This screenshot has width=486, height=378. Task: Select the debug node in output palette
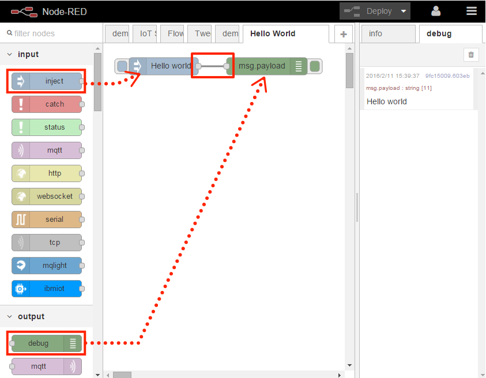pyautogui.click(x=47, y=343)
